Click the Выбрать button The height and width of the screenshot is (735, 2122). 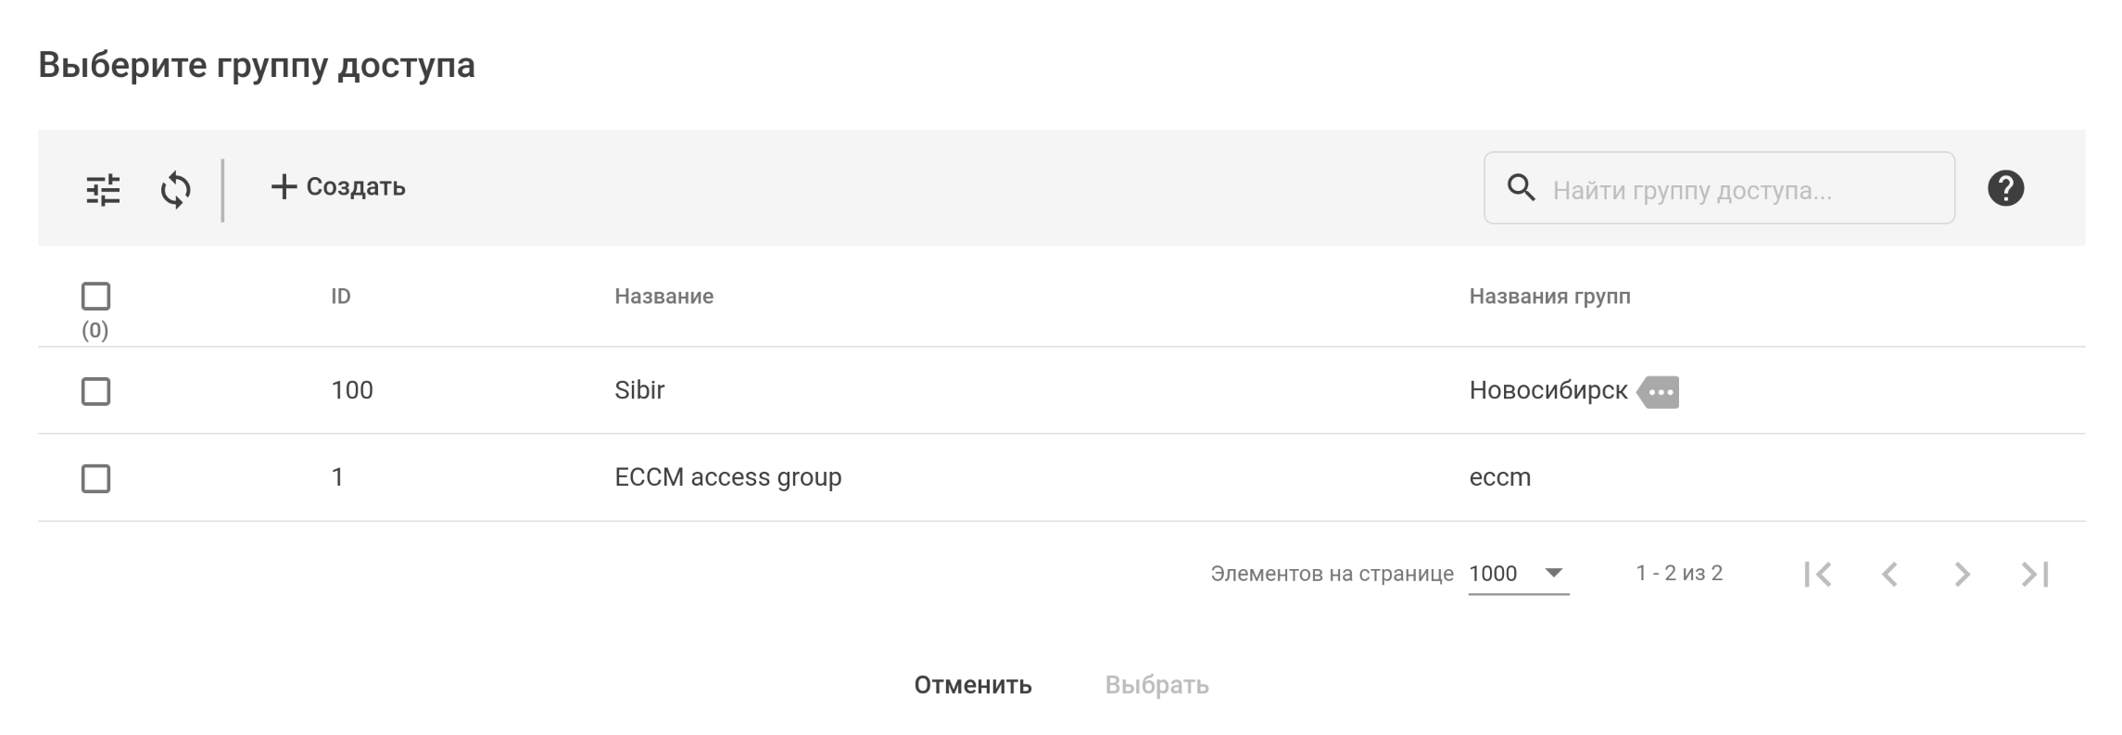pyautogui.click(x=1156, y=685)
